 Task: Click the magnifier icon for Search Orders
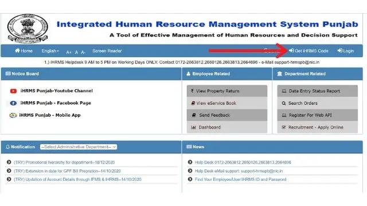pyautogui.click(x=284, y=103)
